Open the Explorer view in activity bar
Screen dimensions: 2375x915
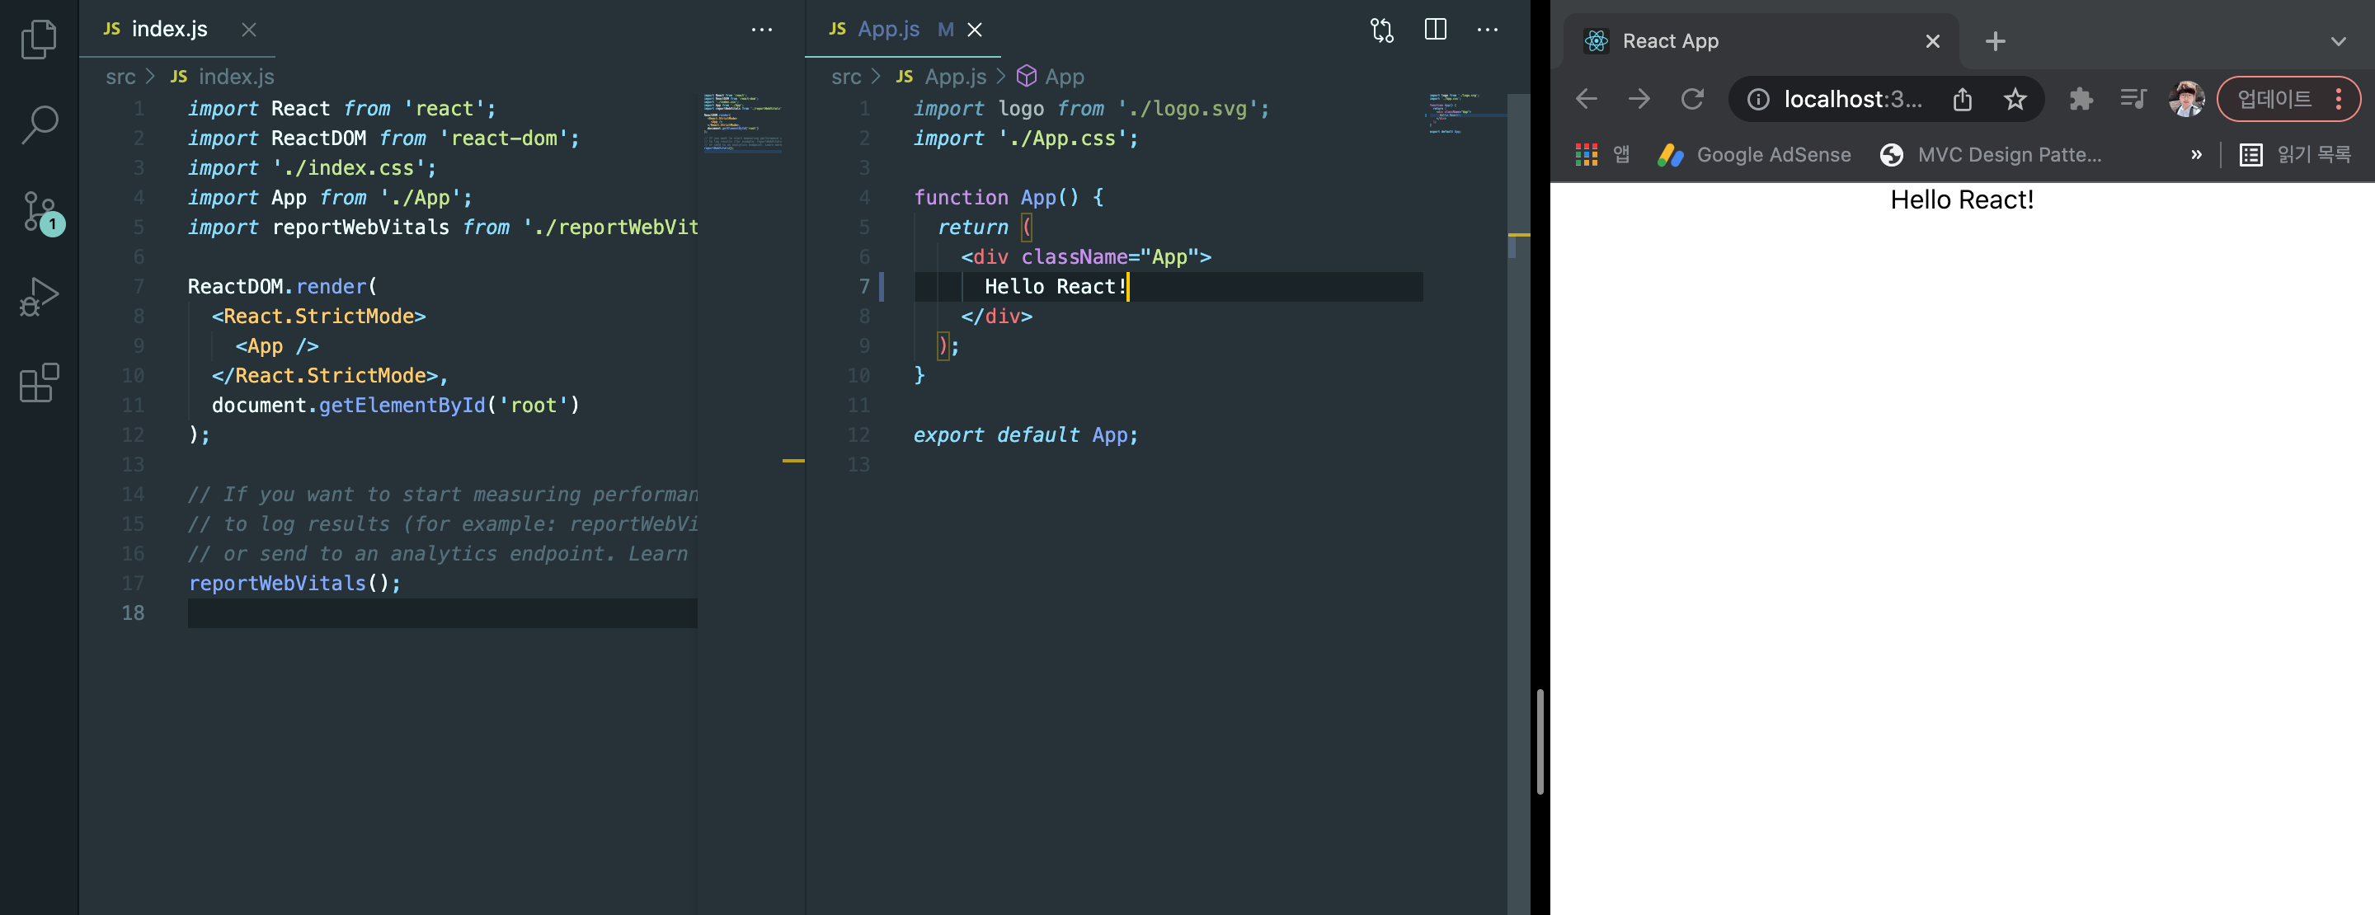point(39,40)
